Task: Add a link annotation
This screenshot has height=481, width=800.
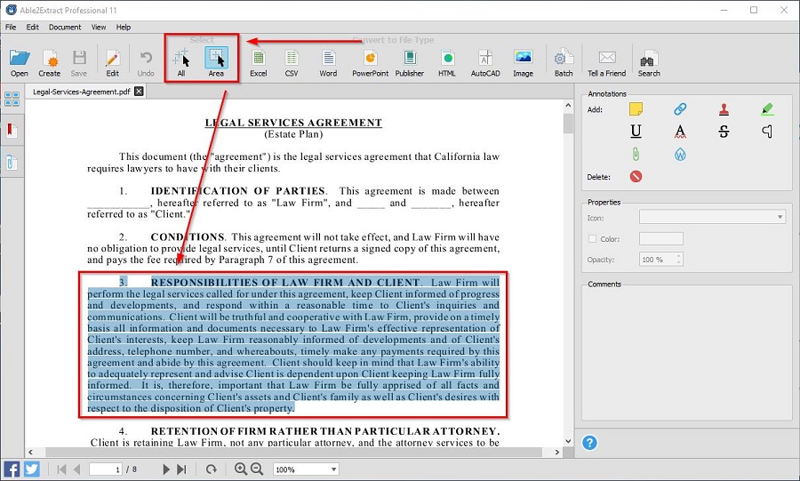Action: click(x=680, y=108)
